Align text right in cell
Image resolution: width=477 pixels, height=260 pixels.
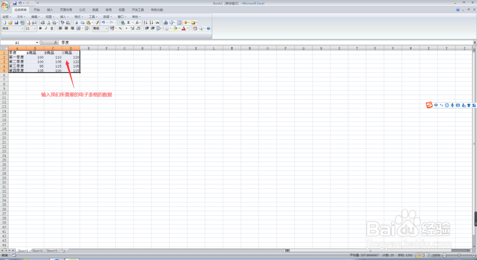pos(72,28)
